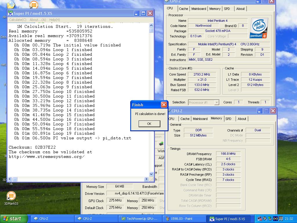Click the Code Name field Northwood
Image resolution: width=297 pixels, height=223 pixels.
click(203, 26)
